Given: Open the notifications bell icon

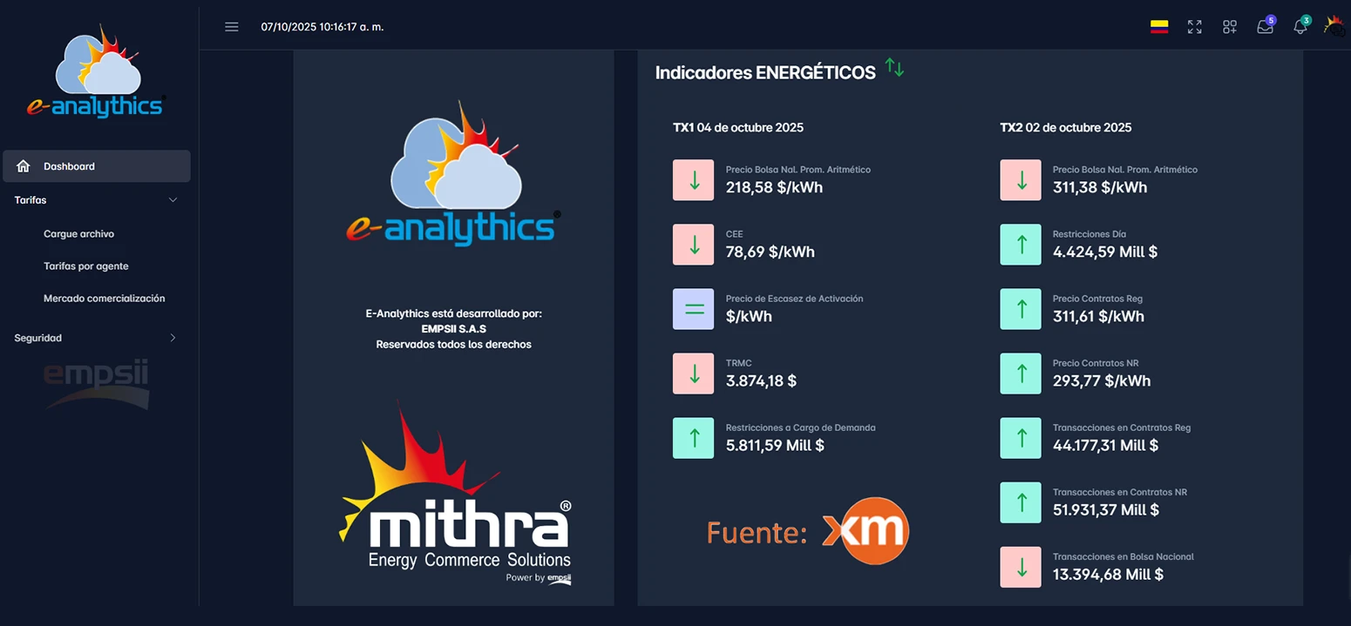Looking at the screenshot, I should tap(1300, 27).
